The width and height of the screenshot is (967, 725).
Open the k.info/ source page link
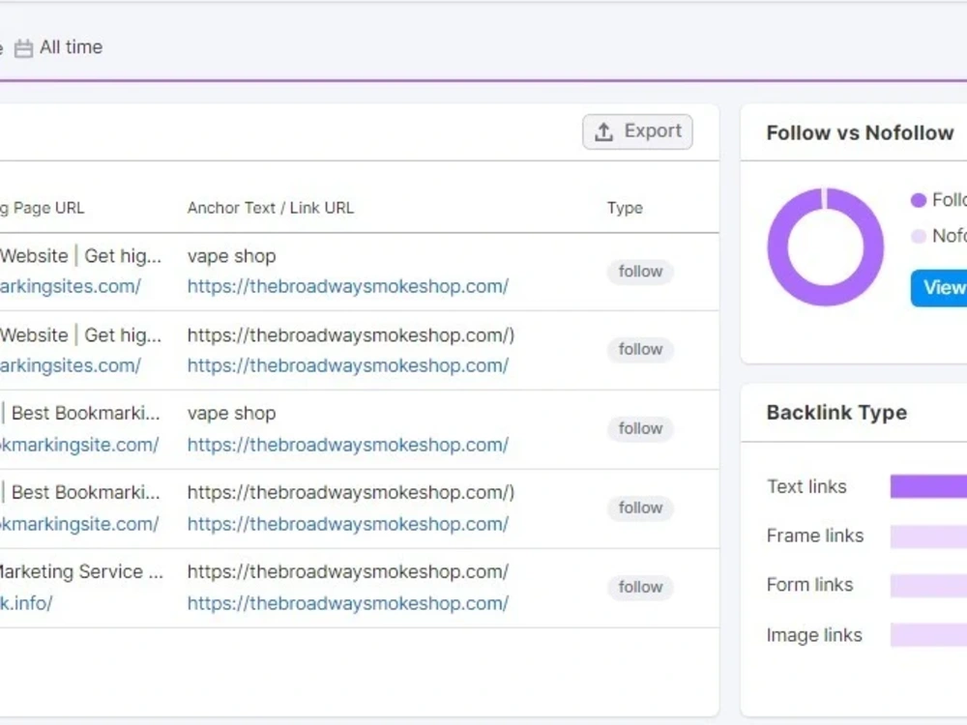26,603
